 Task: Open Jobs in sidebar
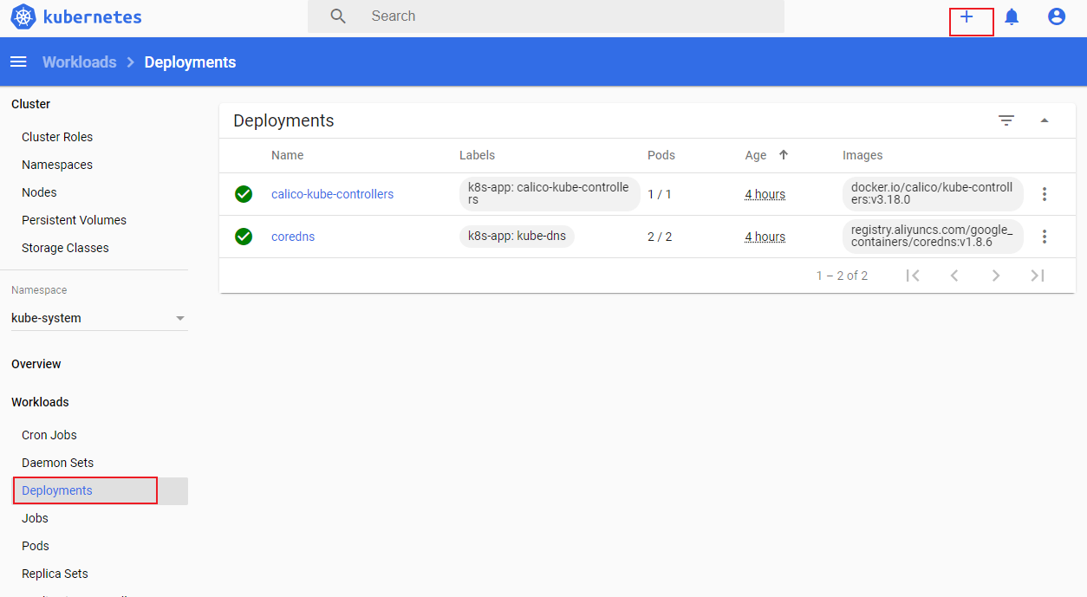[x=35, y=518]
